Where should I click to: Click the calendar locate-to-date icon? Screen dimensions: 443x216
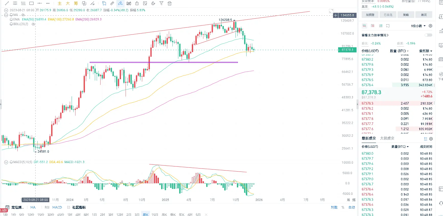7,207
